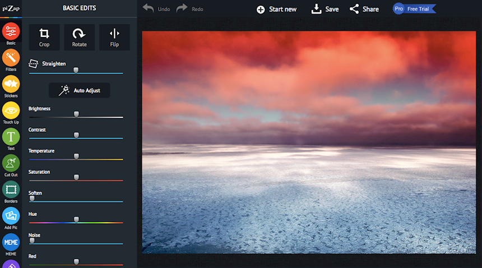Open the Borders panel
The width and height of the screenshot is (482, 268).
[11, 190]
